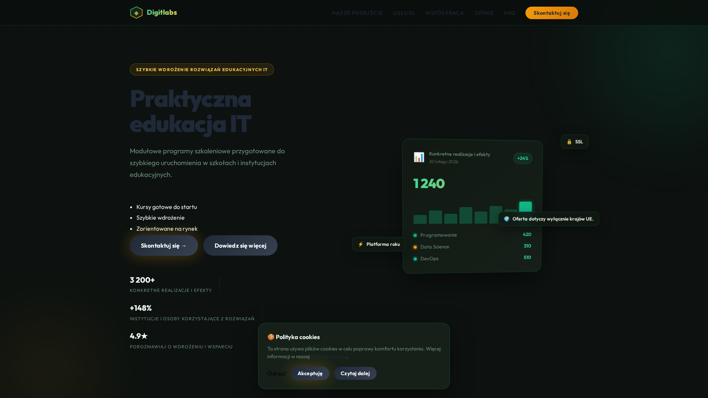
Task: Click the highlighted tallest chart bar
Action: point(525,207)
